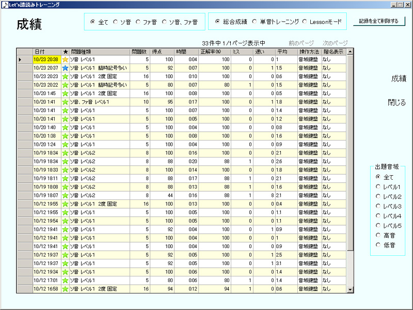
Task: Click the gold star in the 10/23 20:38 row
Action: (x=65, y=59)
